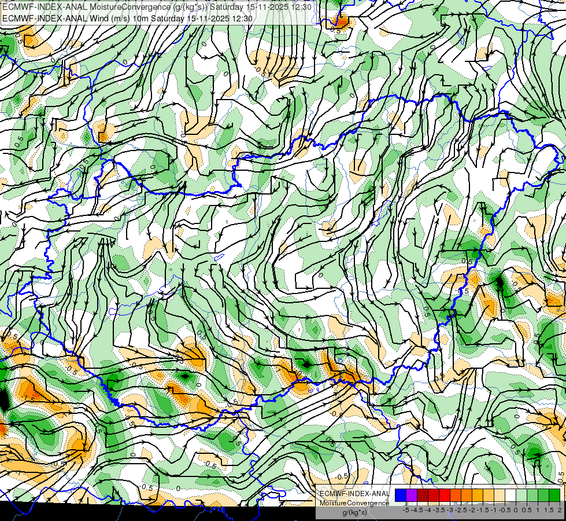Click legend swatch between -4 and -3.5
The image size is (566, 521).
click(x=434, y=495)
